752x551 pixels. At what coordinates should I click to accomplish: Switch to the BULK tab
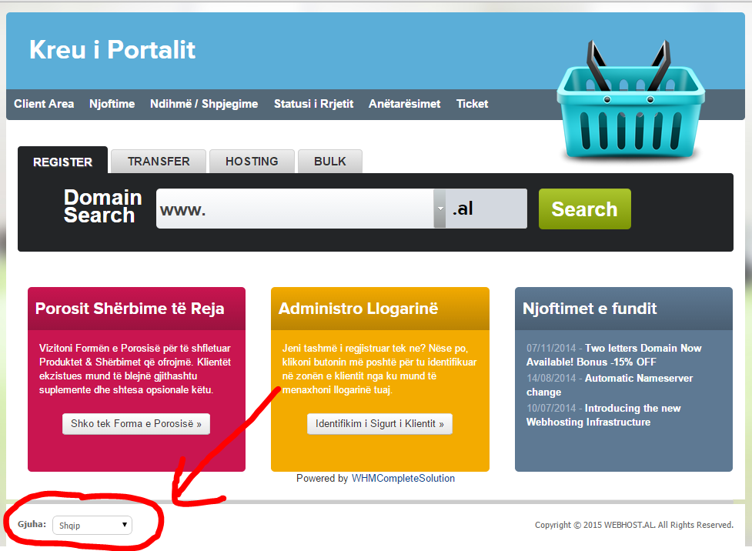330,161
